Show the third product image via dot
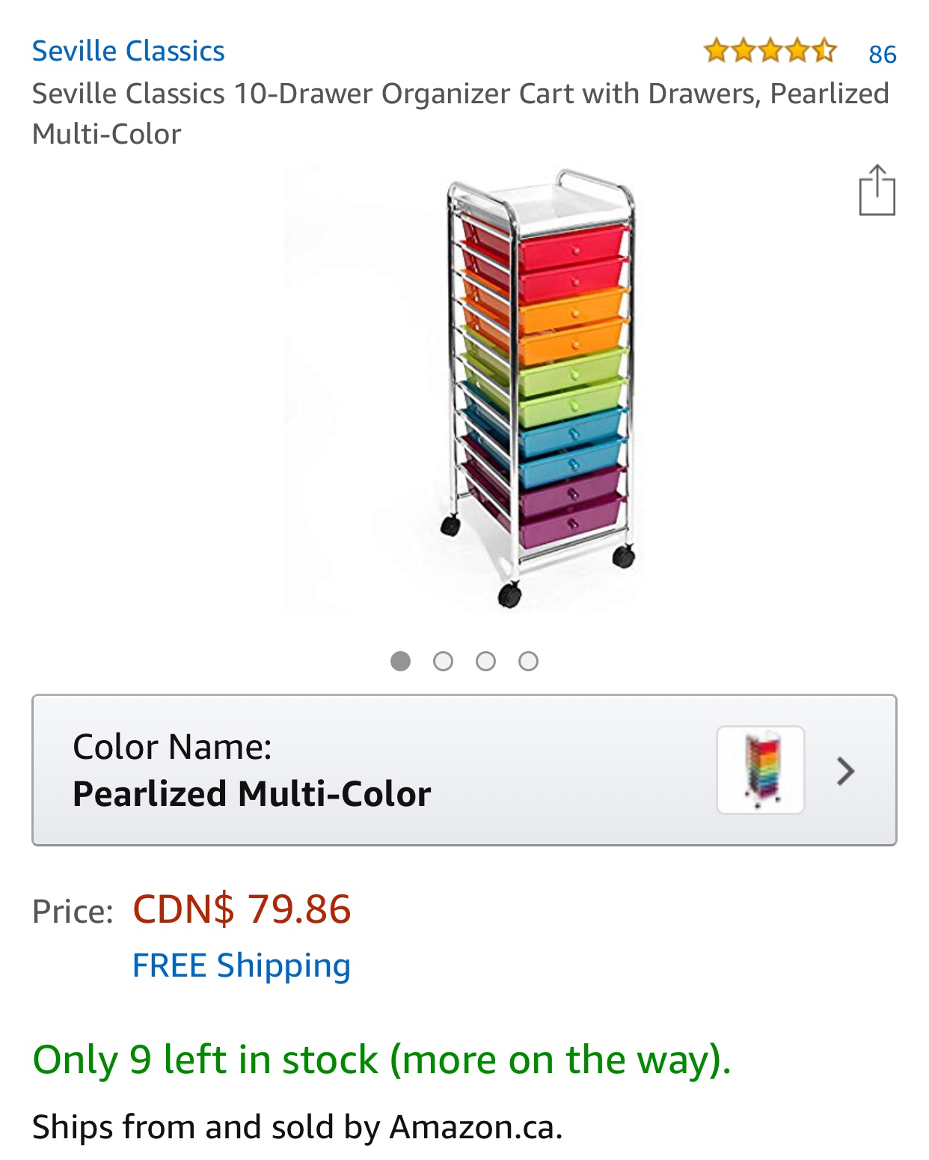The image size is (929, 1160). tap(485, 661)
